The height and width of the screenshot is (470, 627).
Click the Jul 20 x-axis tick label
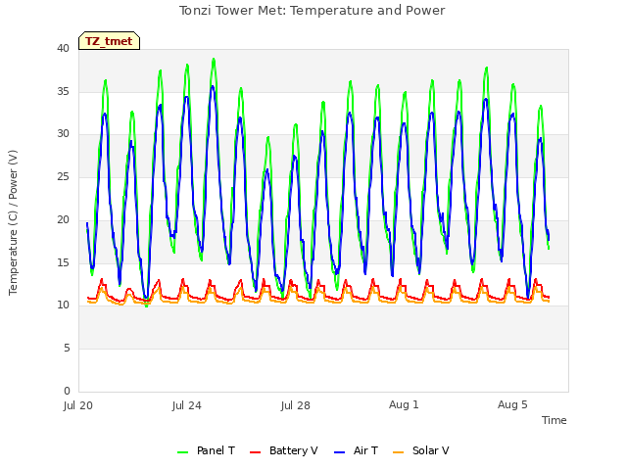click(78, 405)
